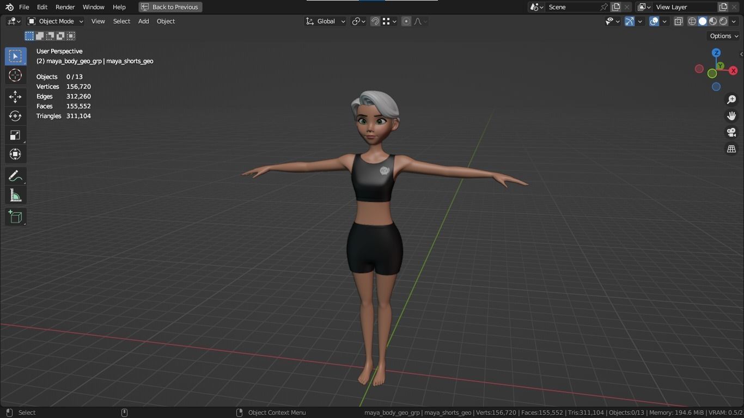Click the Scene name field

[572, 7]
